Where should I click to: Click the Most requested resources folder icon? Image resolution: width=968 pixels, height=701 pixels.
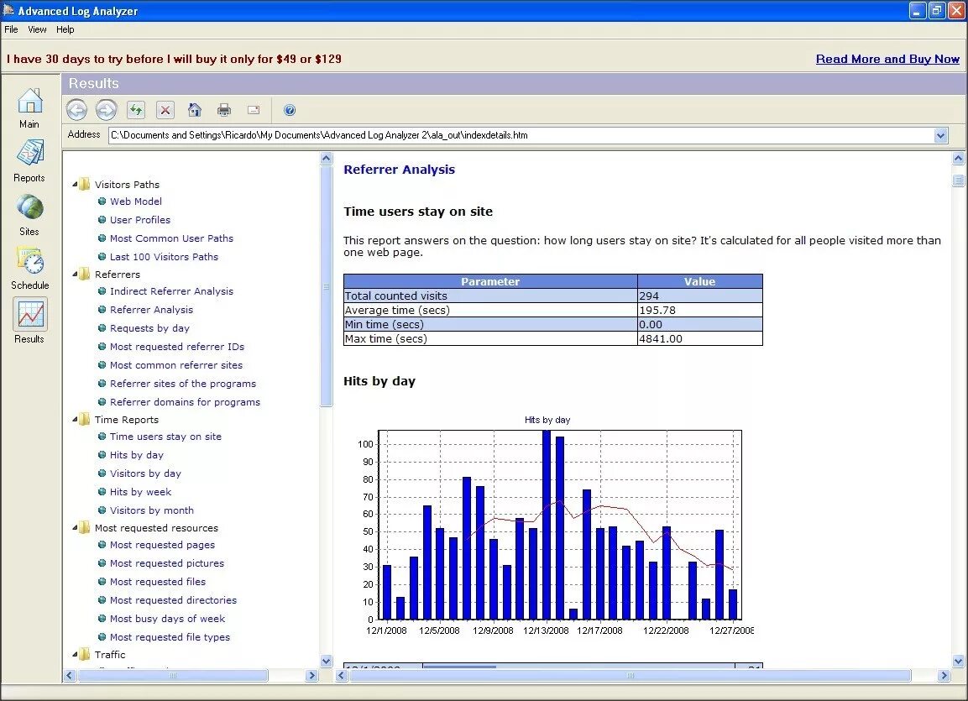tap(85, 527)
